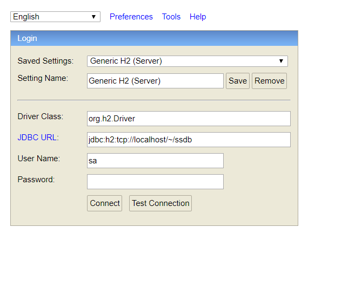Click the Setting Name text field
355x282 pixels.
[x=155, y=81]
